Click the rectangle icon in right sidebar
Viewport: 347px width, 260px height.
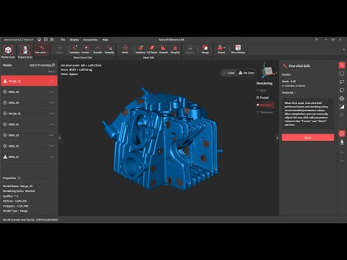coord(342,74)
